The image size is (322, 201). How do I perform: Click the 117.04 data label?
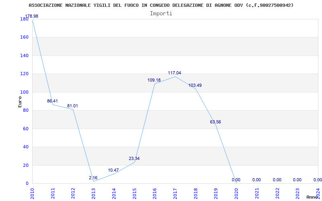[x=175, y=73]
